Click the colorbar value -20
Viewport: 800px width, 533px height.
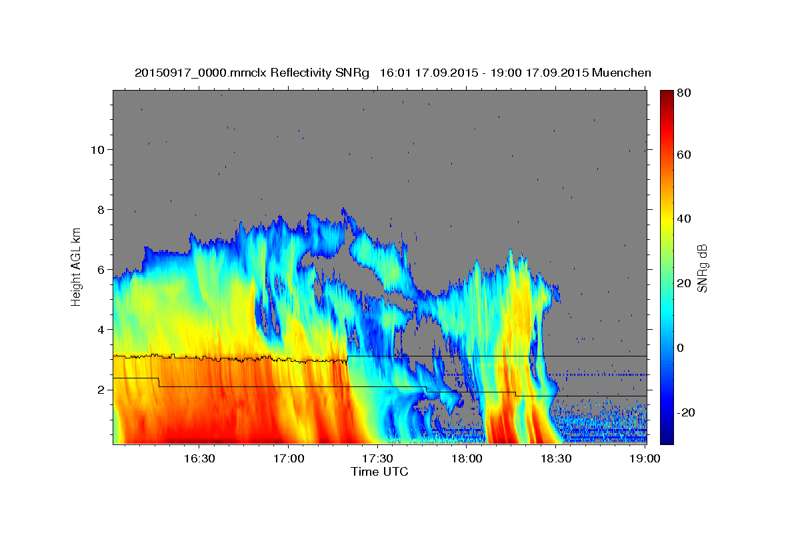(687, 412)
